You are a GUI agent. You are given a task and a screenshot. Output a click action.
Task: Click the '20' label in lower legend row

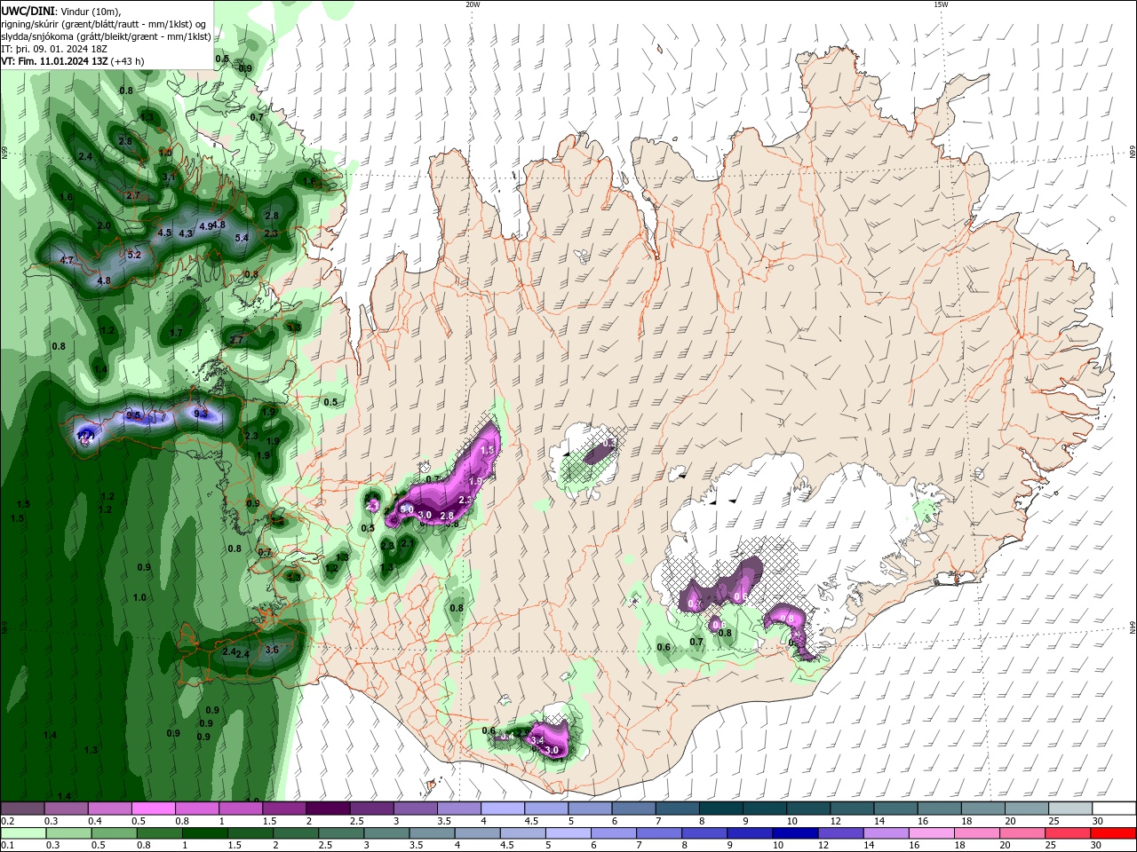(1006, 846)
